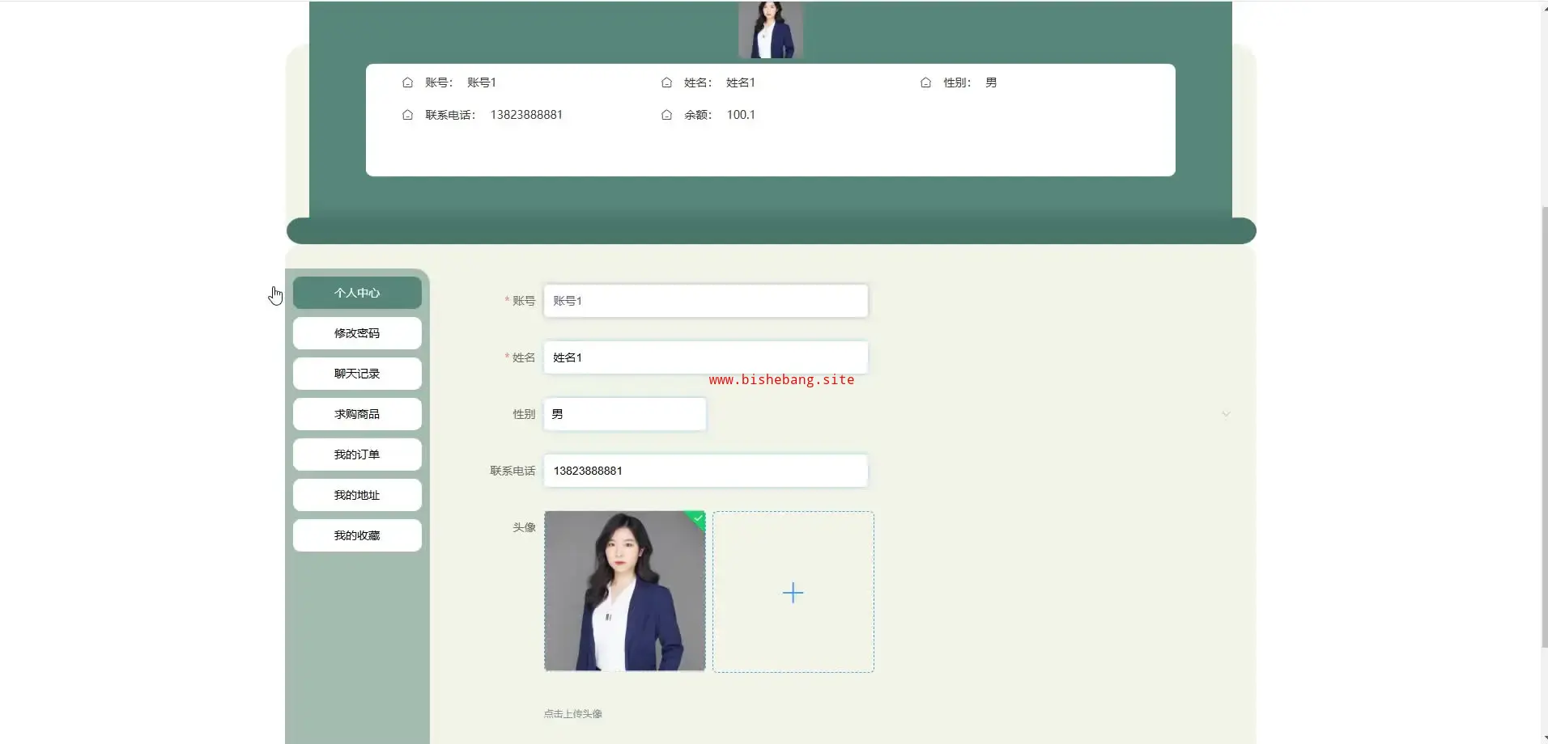Click the plus icon to upload avatar
The height and width of the screenshot is (744, 1548).
793,592
